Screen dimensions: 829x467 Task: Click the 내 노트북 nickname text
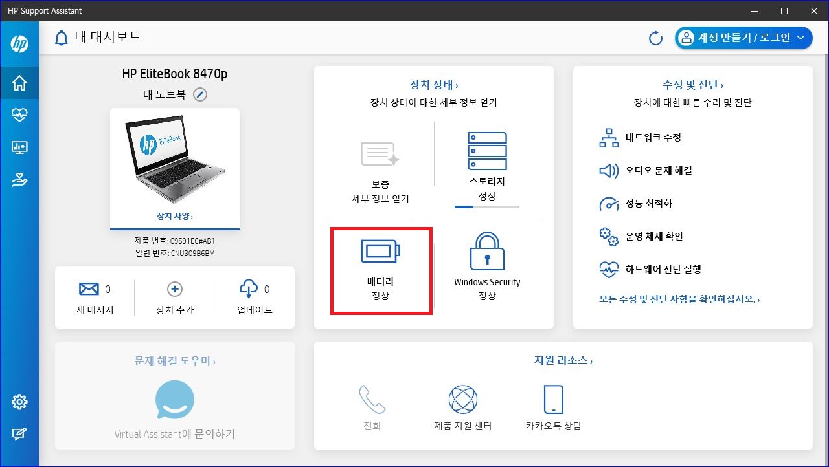point(165,94)
